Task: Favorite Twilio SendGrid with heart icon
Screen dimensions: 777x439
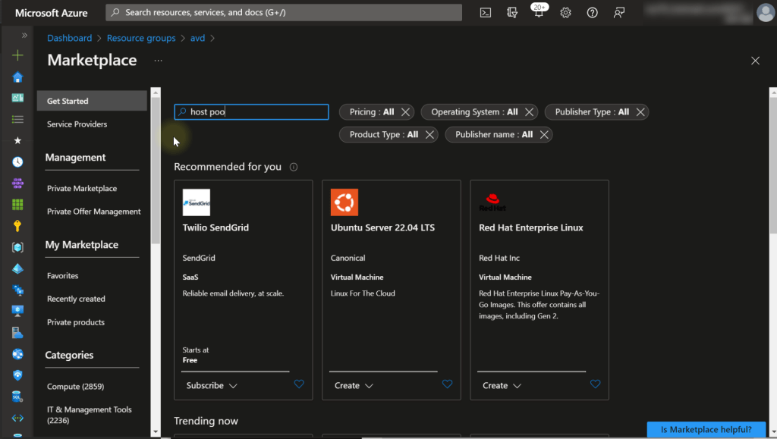Action: click(299, 384)
